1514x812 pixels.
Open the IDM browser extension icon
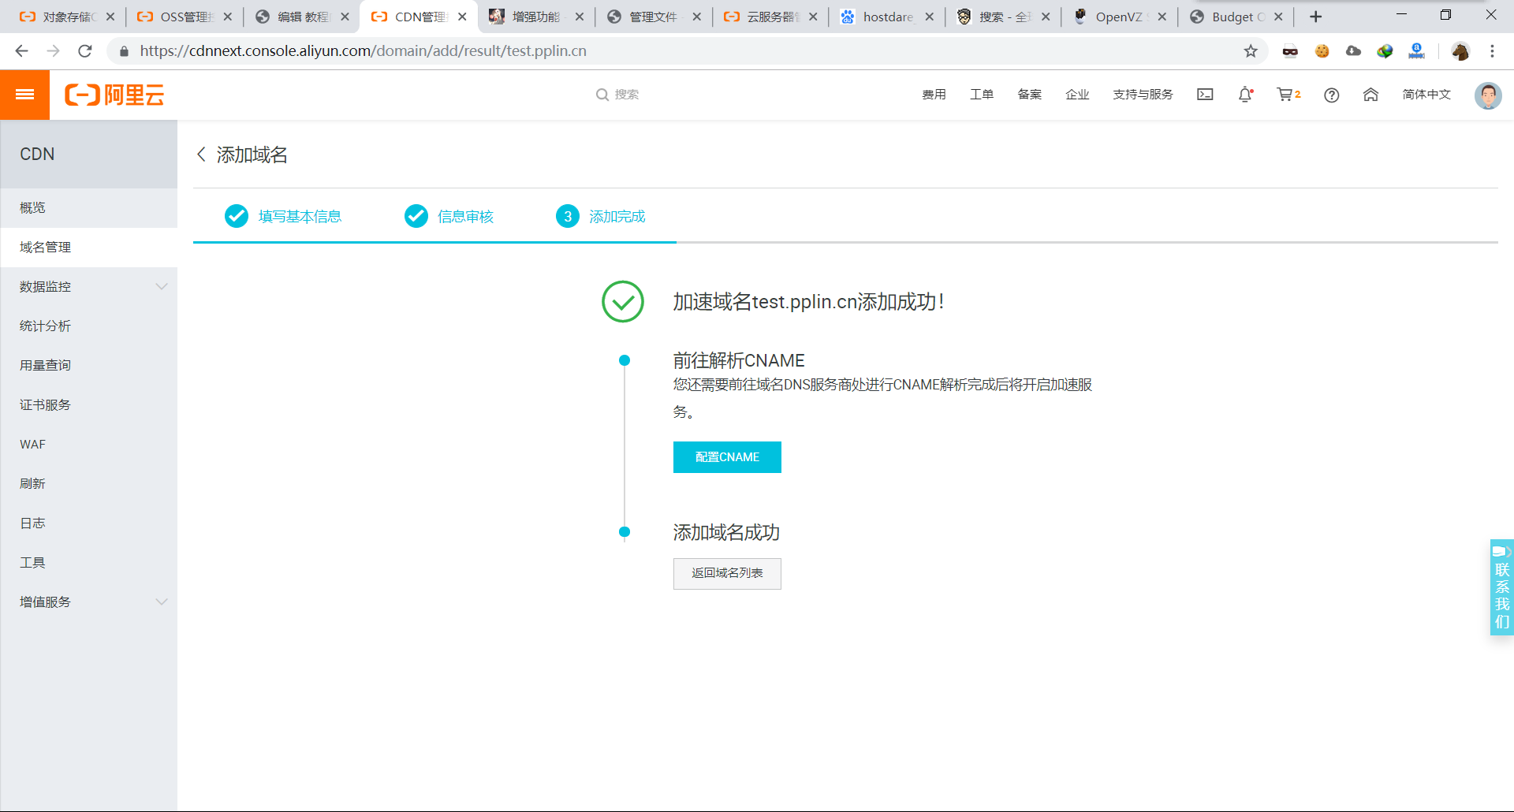[1385, 50]
